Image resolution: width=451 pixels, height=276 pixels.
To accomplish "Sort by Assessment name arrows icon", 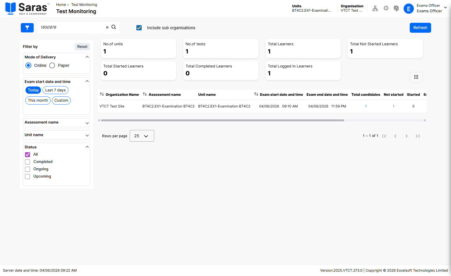I will tap(145, 94).
